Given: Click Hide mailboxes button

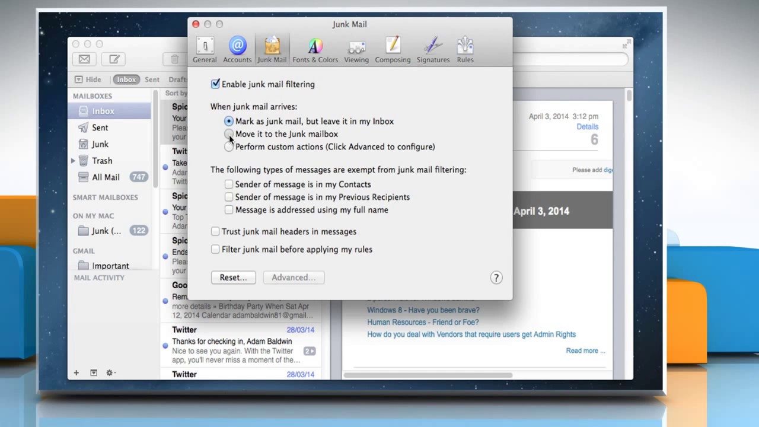Looking at the screenshot, I should click(88, 79).
